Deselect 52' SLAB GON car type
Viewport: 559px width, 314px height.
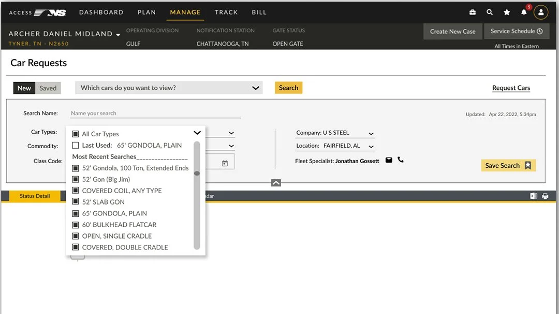(x=76, y=202)
